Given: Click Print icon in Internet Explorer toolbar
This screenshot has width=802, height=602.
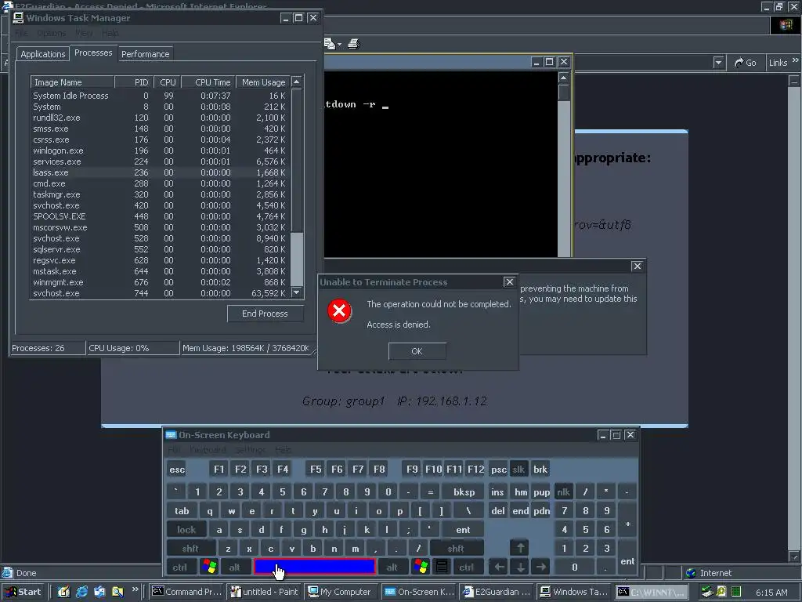Looking at the screenshot, I should (x=353, y=44).
